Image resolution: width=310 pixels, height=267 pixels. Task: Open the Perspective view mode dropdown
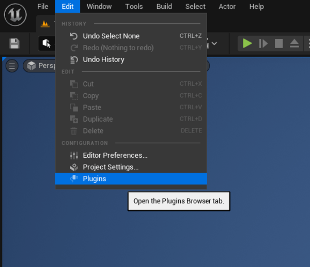click(40, 66)
